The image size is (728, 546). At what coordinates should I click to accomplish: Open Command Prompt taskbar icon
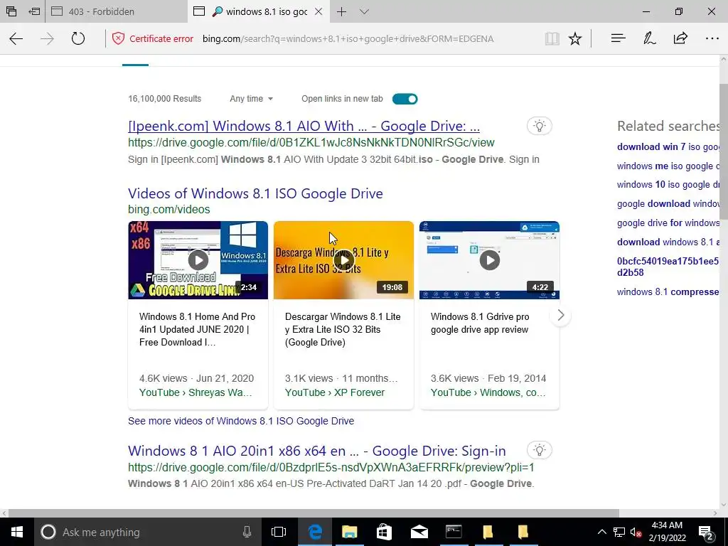[454, 532]
